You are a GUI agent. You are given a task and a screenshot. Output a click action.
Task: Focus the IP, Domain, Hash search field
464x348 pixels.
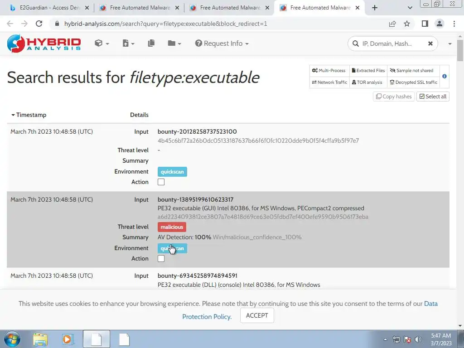pos(393,44)
